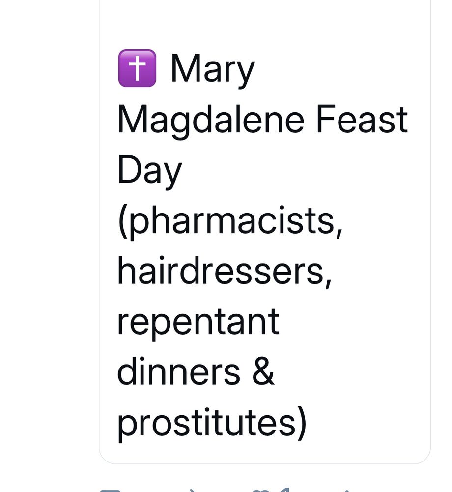The width and height of the screenshot is (452, 492).
Task: Click the word Magdalene in the card
Action: [x=211, y=121]
